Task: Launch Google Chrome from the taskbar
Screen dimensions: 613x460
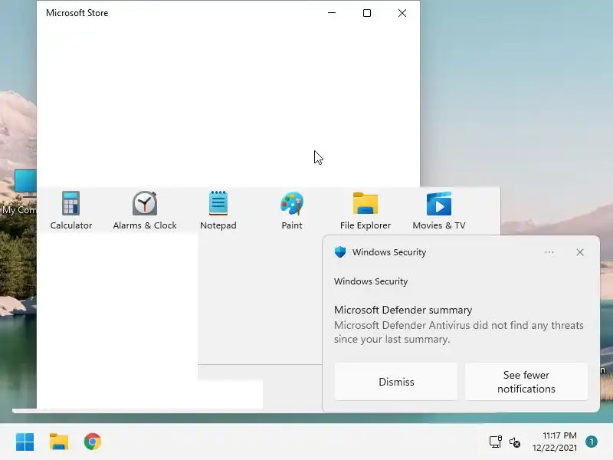Action: [x=93, y=442]
